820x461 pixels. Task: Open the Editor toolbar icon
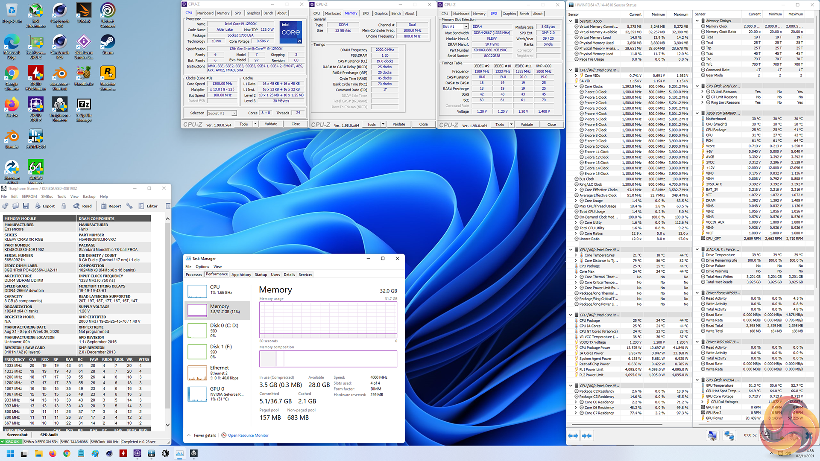pyautogui.click(x=141, y=206)
